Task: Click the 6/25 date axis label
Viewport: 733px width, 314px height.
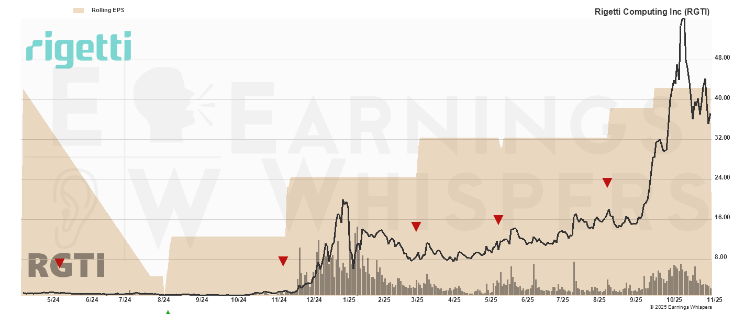Action: tap(528, 300)
